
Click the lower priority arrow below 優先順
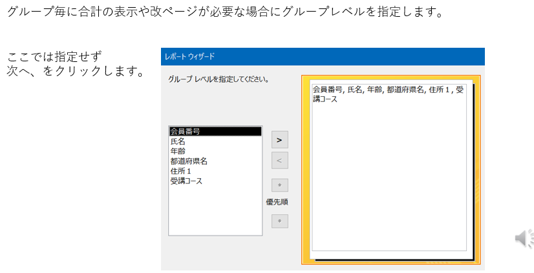coord(279,221)
